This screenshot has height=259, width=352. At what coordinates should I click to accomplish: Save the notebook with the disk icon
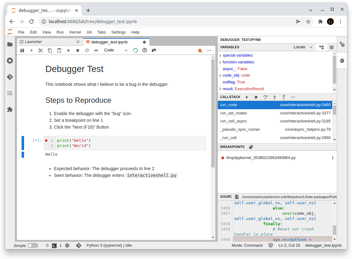pyautogui.click(x=22, y=50)
